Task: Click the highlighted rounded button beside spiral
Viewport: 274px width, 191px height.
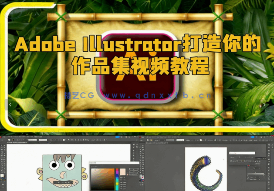Action: click(x=241, y=161)
